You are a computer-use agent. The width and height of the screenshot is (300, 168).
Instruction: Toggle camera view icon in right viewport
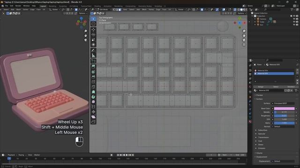[x=244, y=40]
